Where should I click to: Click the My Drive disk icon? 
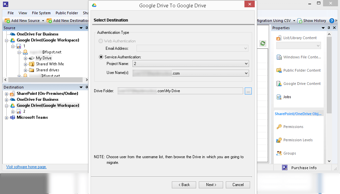32,58
